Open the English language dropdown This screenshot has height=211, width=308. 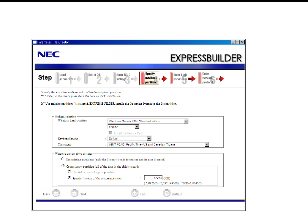137,127
